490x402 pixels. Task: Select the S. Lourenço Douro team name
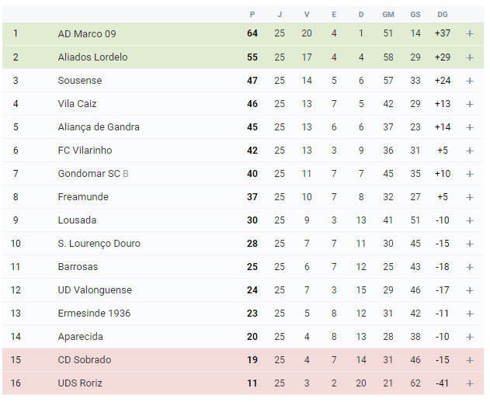click(99, 244)
